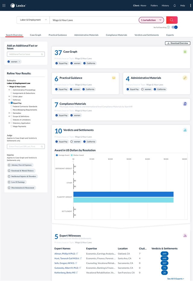This screenshot has height=281, width=193.
Task: Click the Case Graph courthouse icon
Action: tap(185, 52)
